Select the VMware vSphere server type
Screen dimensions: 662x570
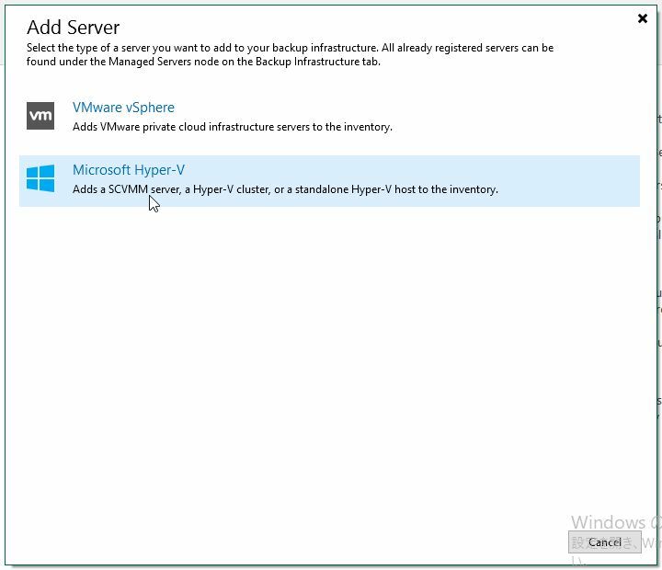click(123, 108)
